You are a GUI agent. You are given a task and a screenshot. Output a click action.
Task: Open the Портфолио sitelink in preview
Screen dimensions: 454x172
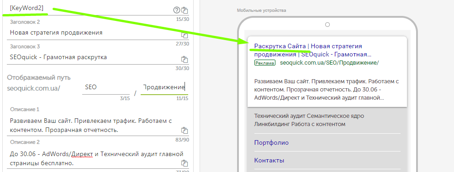[x=271, y=142]
